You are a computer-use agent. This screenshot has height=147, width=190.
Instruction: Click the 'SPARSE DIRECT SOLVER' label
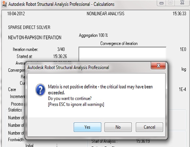[x=29, y=27]
